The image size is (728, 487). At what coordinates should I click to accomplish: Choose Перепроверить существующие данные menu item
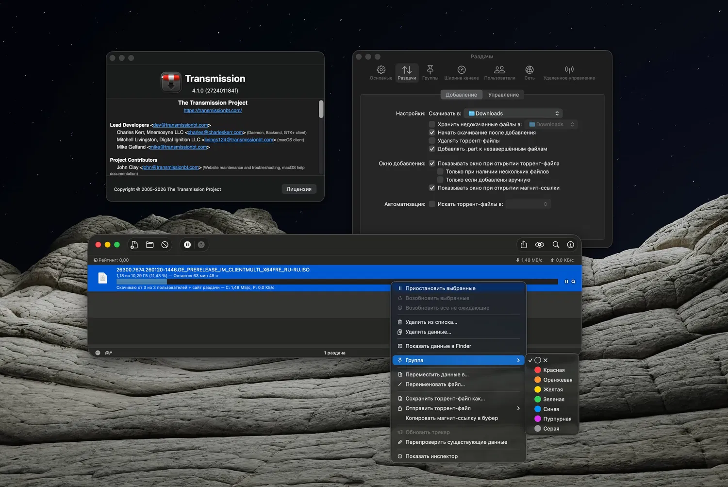point(459,442)
